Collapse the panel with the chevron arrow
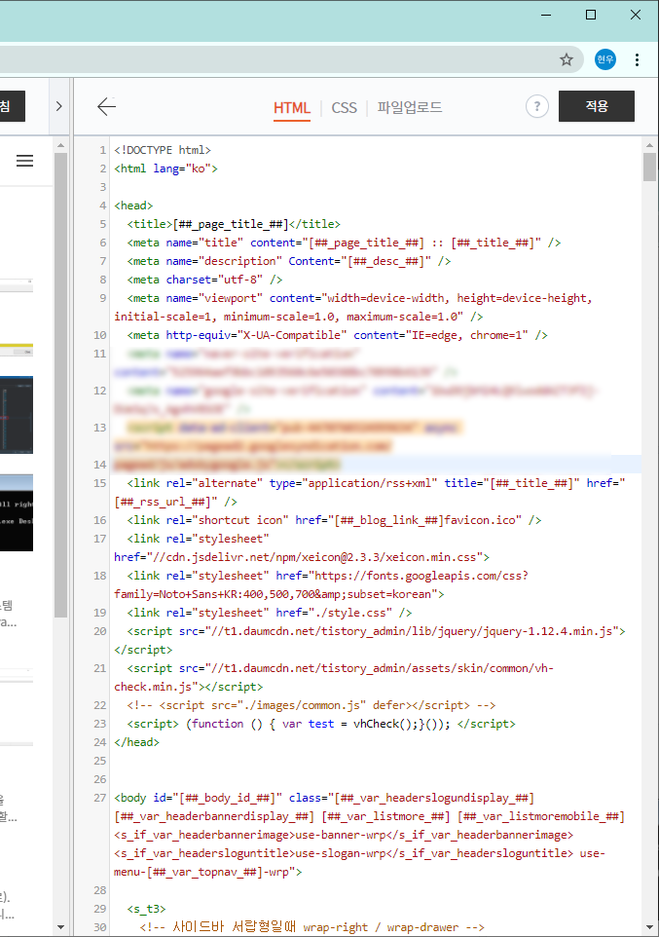This screenshot has width=659, height=937. pos(58,106)
